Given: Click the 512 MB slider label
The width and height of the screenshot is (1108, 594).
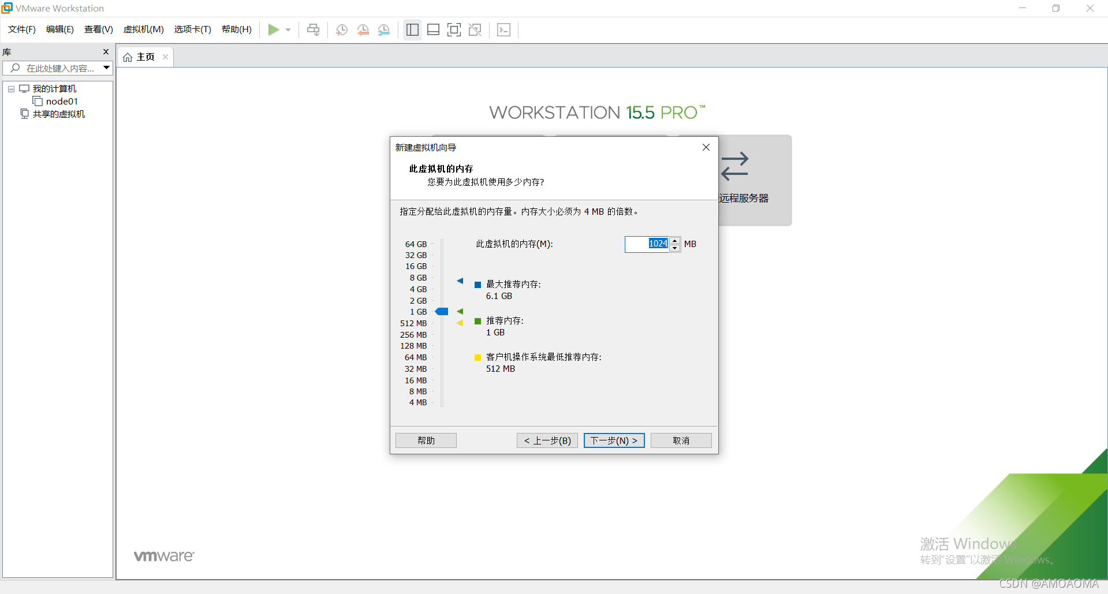Looking at the screenshot, I should tap(413, 323).
